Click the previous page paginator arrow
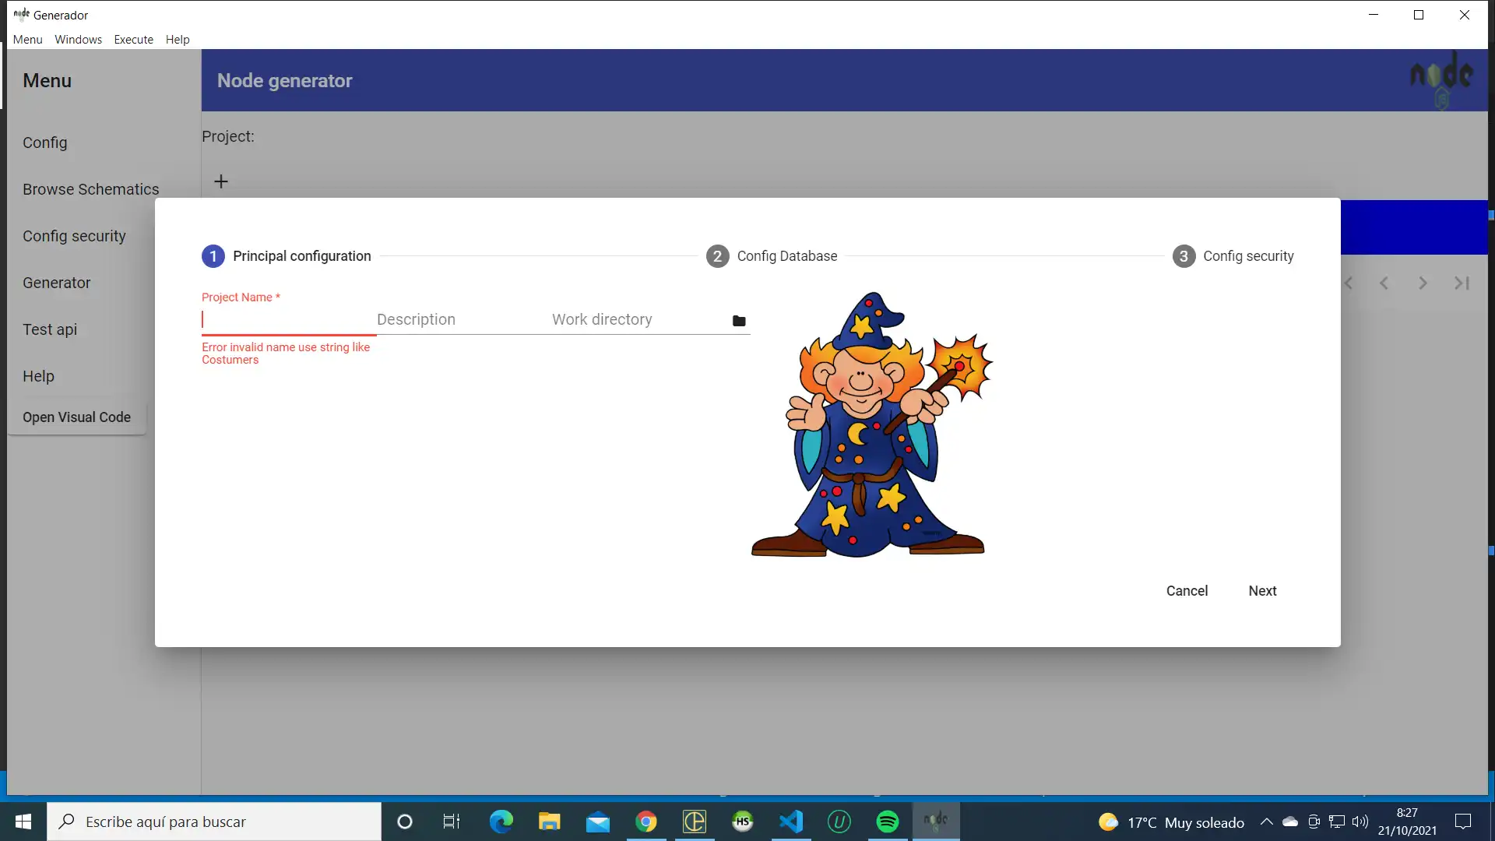This screenshot has width=1495, height=841. point(1384,283)
